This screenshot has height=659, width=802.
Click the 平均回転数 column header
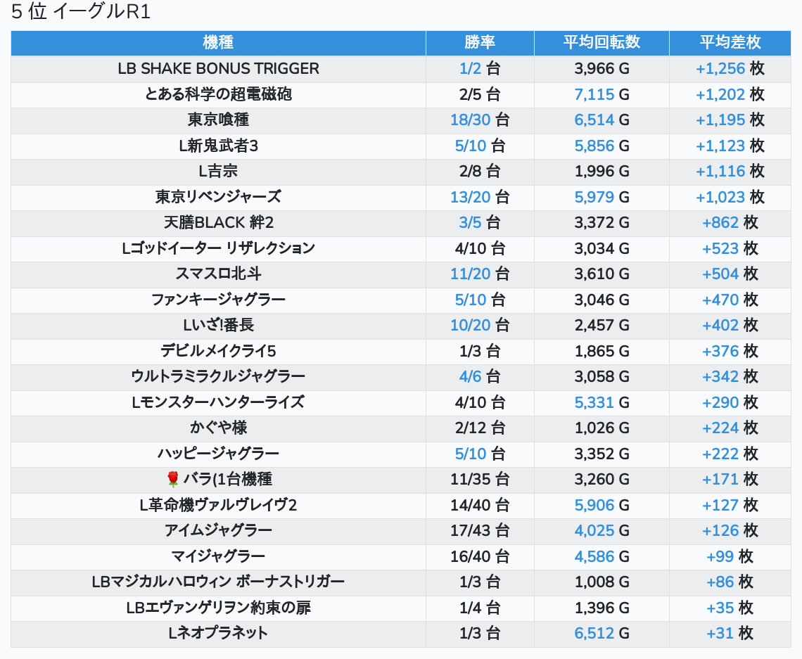click(x=601, y=42)
